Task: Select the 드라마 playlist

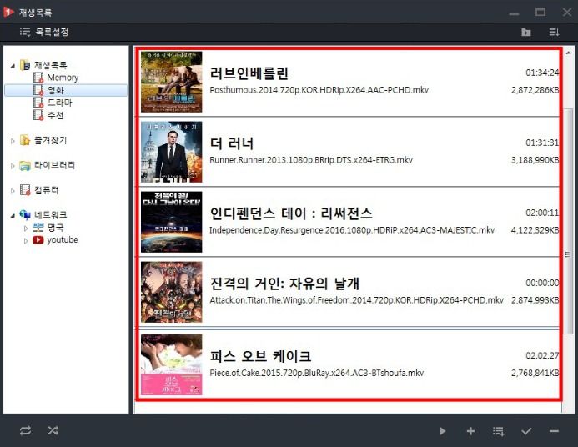Action: tap(59, 103)
